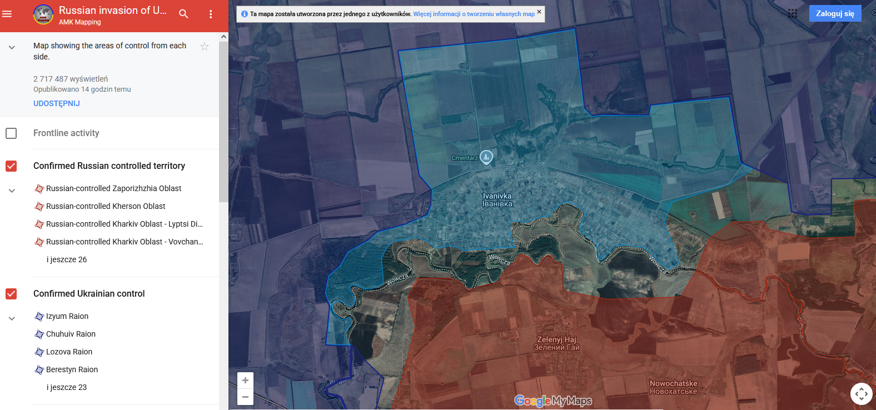Image resolution: width=876 pixels, height=410 pixels.
Task: Select the Lyptsi Kharkiv Oblast polygon icon
Action: [39, 224]
